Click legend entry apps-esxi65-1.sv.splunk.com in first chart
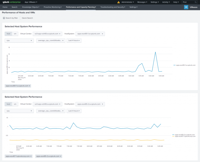Screen dimensions: 200x162 pyautogui.click(x=185, y=65)
